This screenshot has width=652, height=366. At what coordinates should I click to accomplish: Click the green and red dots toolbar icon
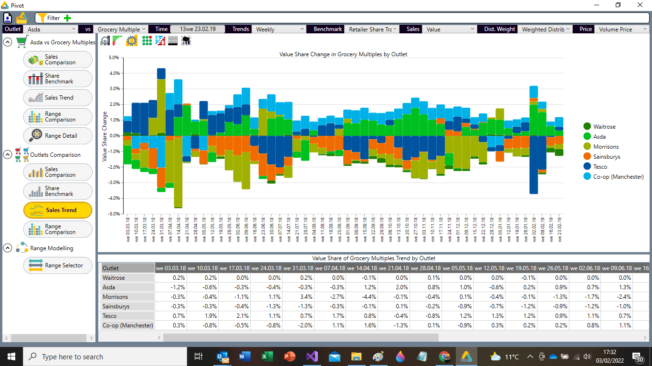coord(147,41)
